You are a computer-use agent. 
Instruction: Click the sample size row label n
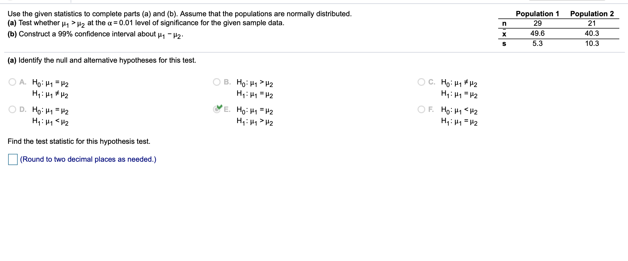(x=504, y=23)
